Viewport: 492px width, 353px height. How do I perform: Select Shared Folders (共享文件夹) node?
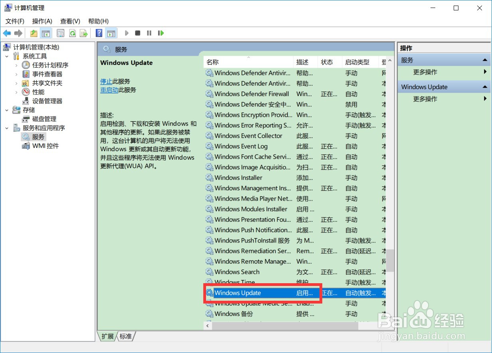[x=47, y=83]
